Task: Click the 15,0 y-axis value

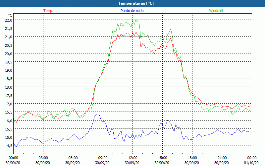Action: point(9,137)
